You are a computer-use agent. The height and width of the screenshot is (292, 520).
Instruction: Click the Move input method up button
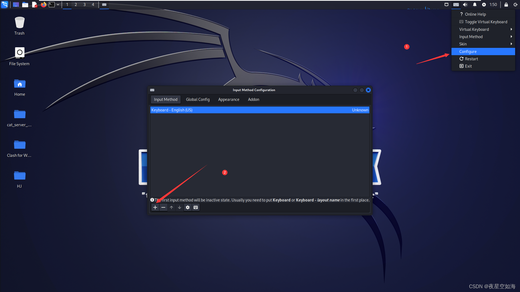point(171,207)
